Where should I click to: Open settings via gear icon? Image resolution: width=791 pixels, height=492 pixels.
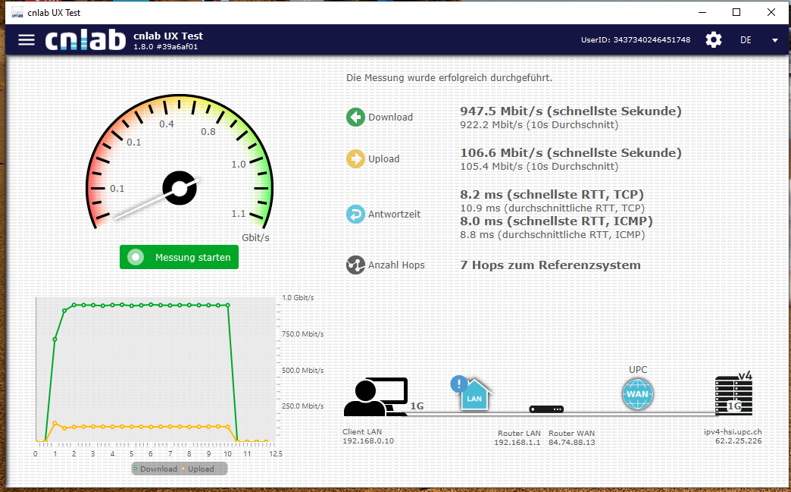[x=713, y=40]
